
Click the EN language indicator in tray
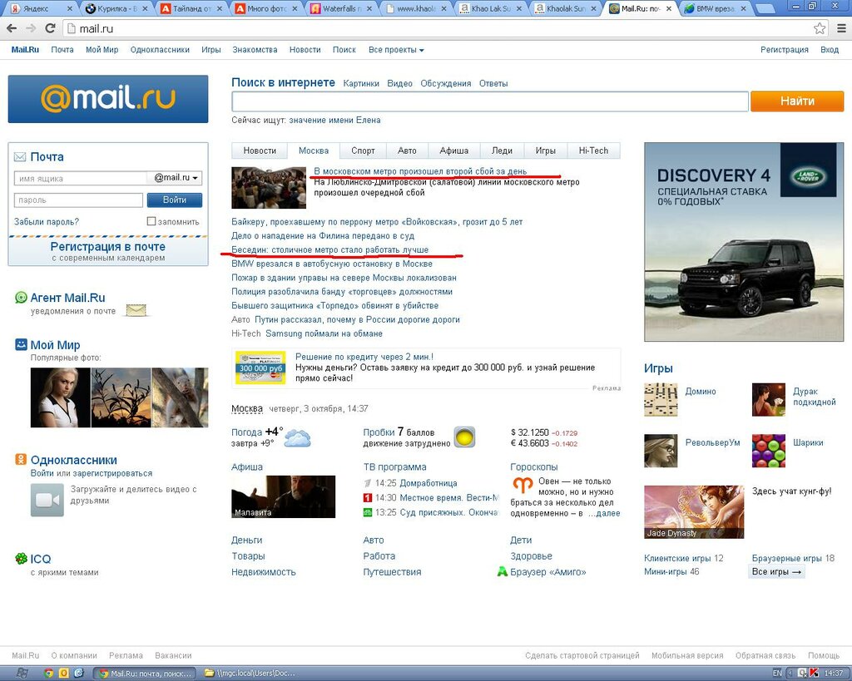click(x=777, y=674)
